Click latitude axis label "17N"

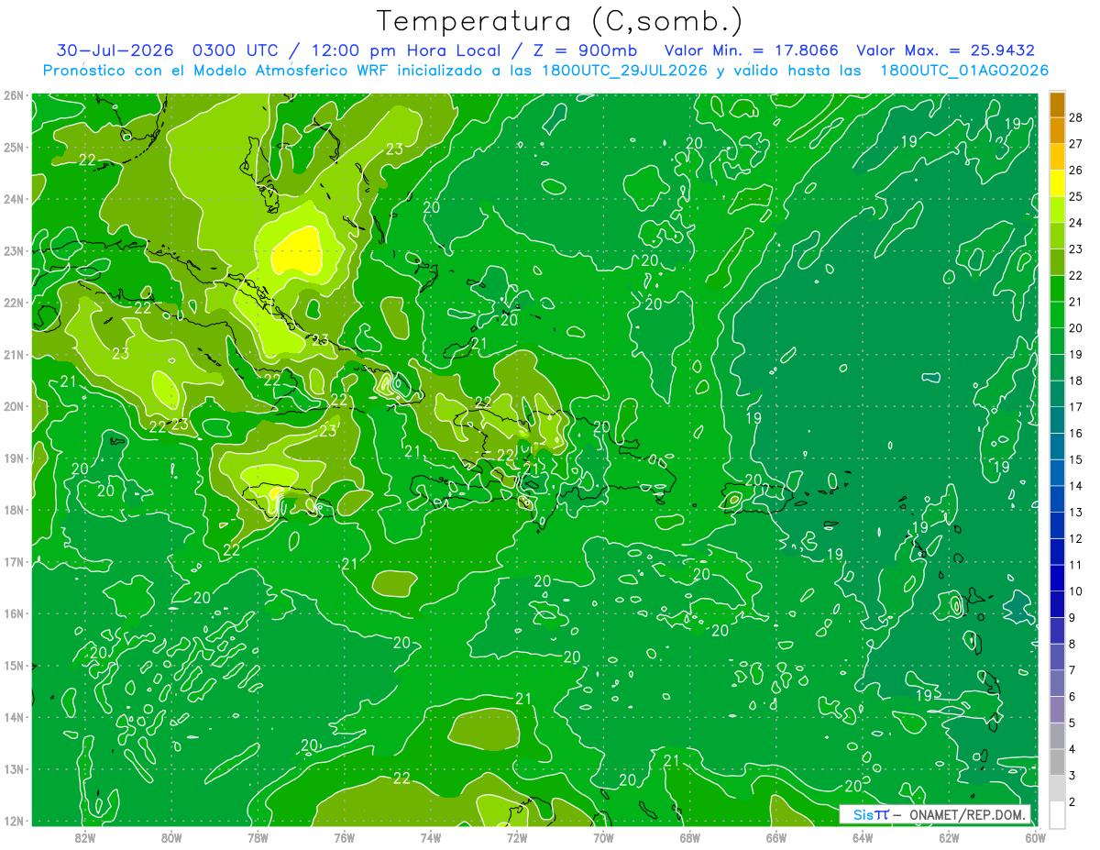click(x=13, y=561)
